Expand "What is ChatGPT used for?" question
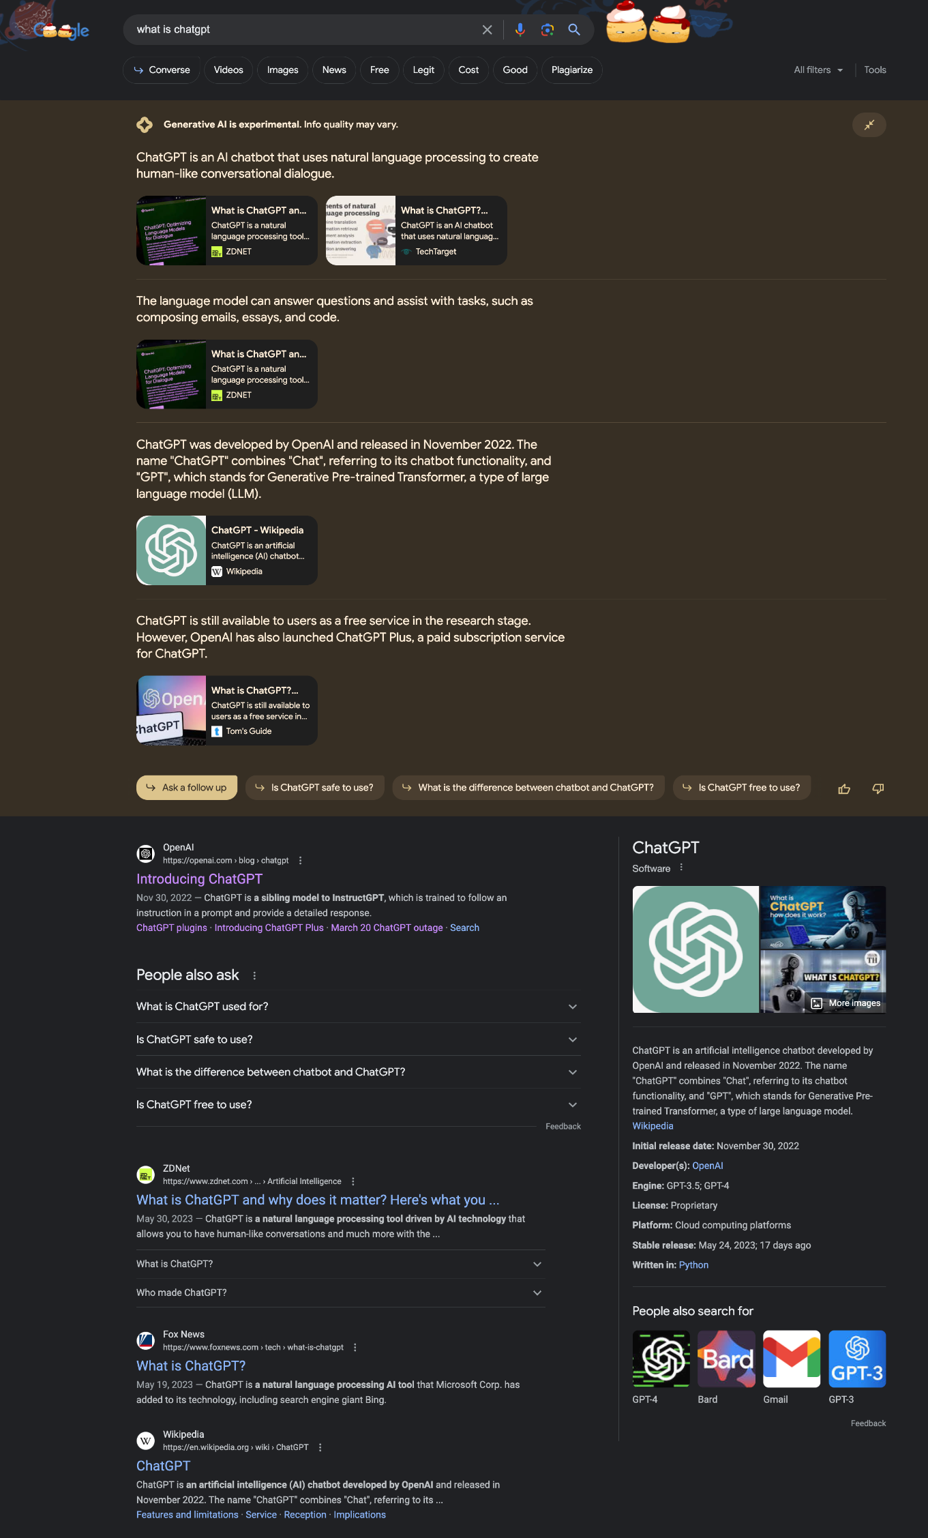The image size is (928, 1538). point(358,1007)
